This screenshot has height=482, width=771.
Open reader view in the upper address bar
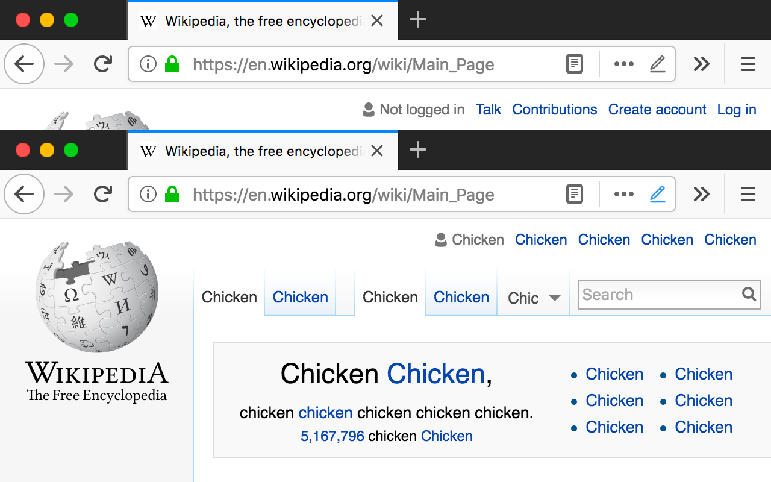coord(575,64)
